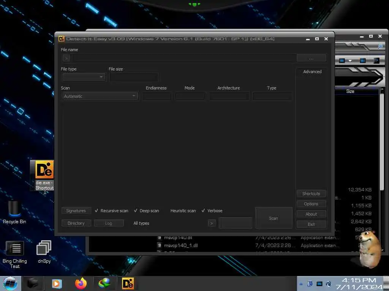Open the About button
389x291 pixels.
point(311,214)
